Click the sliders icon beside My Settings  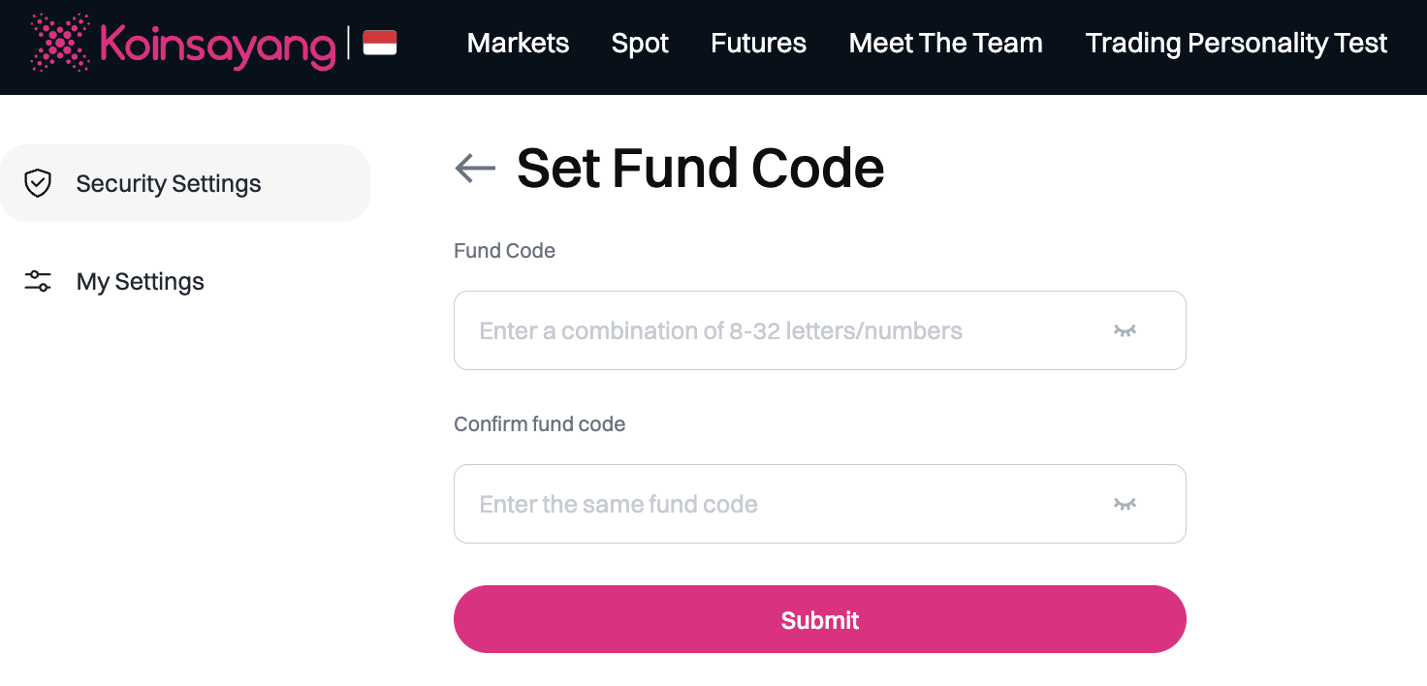pos(38,282)
